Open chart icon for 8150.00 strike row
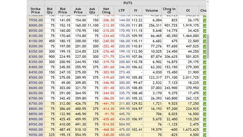Viewport: 243px width, 137px height. point(205,41)
